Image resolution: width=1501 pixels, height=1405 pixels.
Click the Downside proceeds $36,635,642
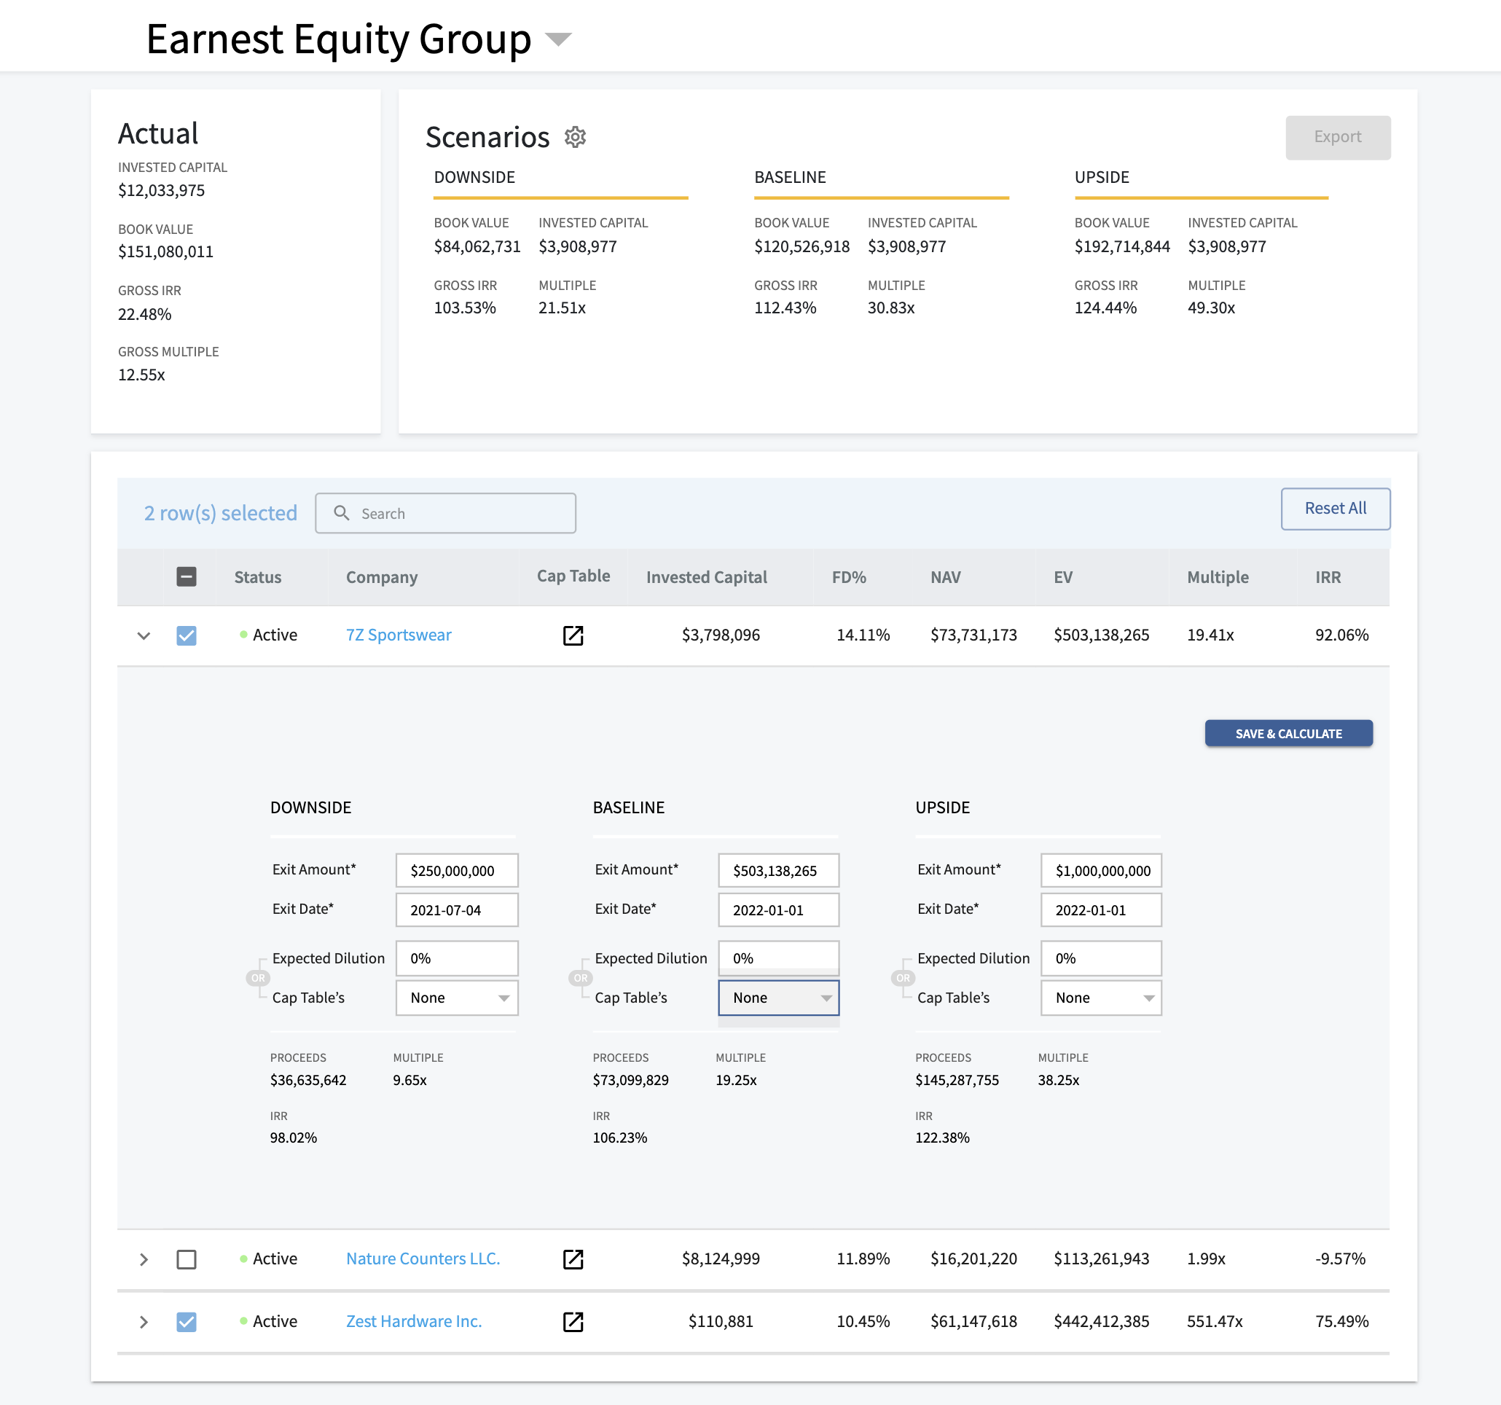coord(308,1081)
